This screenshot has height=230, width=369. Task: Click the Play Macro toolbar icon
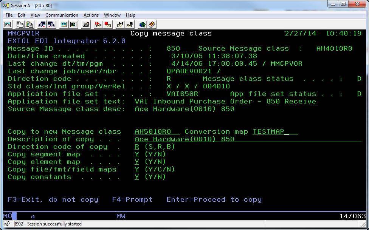tap(120, 25)
